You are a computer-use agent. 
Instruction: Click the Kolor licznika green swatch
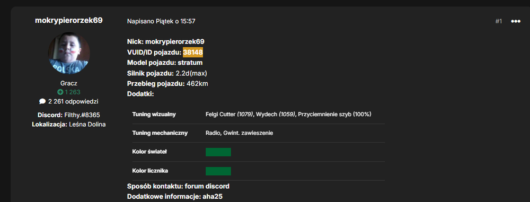pos(218,171)
